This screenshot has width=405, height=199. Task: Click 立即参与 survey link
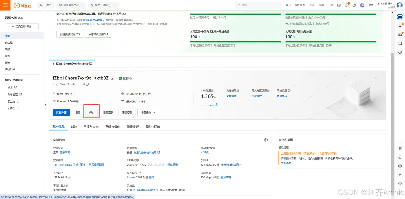286,163
